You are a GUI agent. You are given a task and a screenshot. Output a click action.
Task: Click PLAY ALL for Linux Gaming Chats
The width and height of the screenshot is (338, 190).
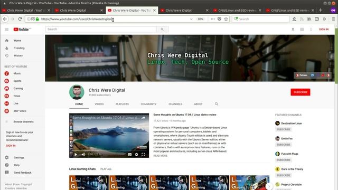click(106, 169)
